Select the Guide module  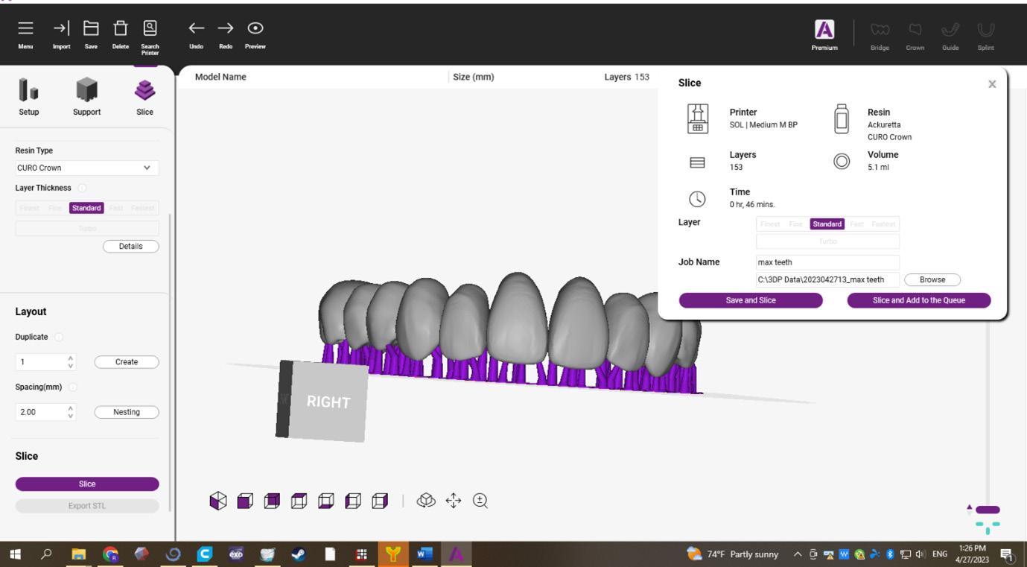pos(950,30)
